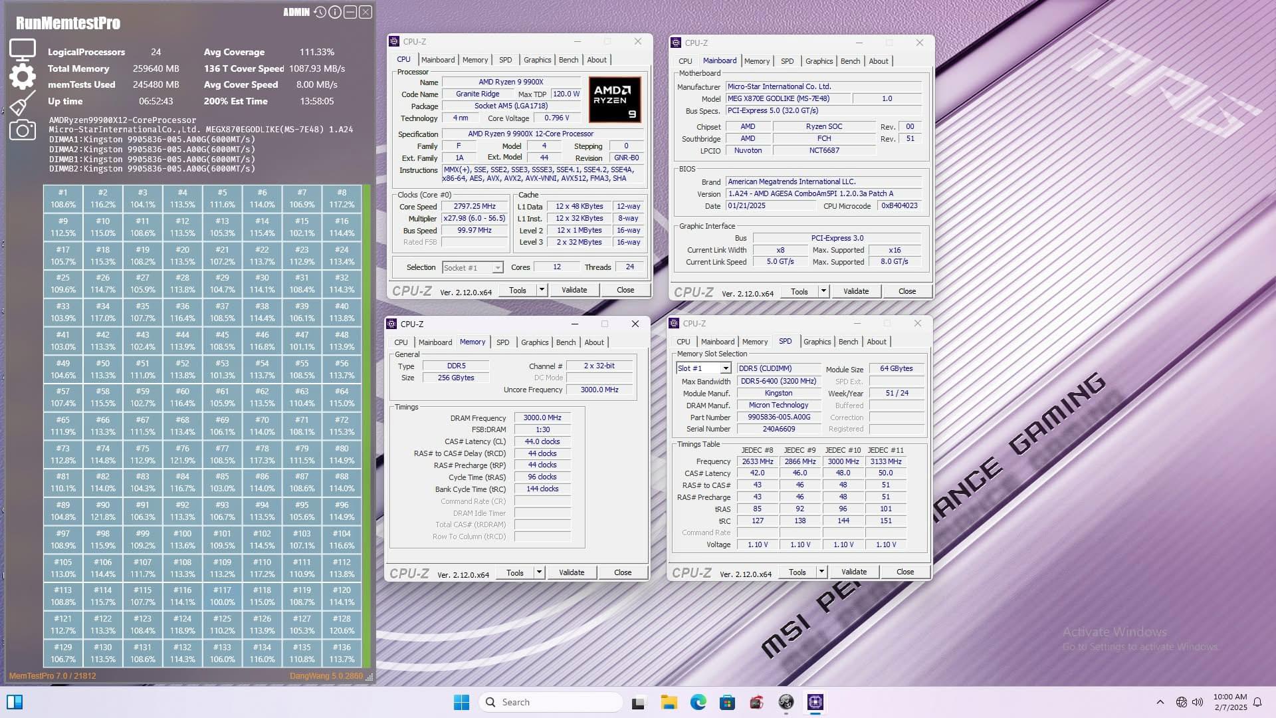Open Memory tab in SPD window
Viewport: 1276px width, 718px height.
pos(754,342)
